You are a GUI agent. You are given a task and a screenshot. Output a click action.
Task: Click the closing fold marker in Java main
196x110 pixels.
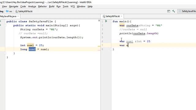pos(5,53)
